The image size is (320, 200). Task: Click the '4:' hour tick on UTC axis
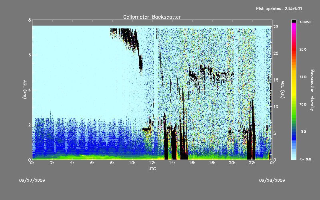coord(72,163)
